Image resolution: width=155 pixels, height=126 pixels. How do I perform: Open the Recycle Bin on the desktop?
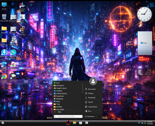(4, 18)
